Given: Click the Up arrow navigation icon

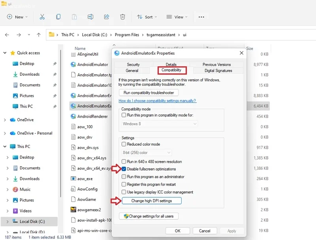Looking at the screenshot, I should (x=38, y=35).
